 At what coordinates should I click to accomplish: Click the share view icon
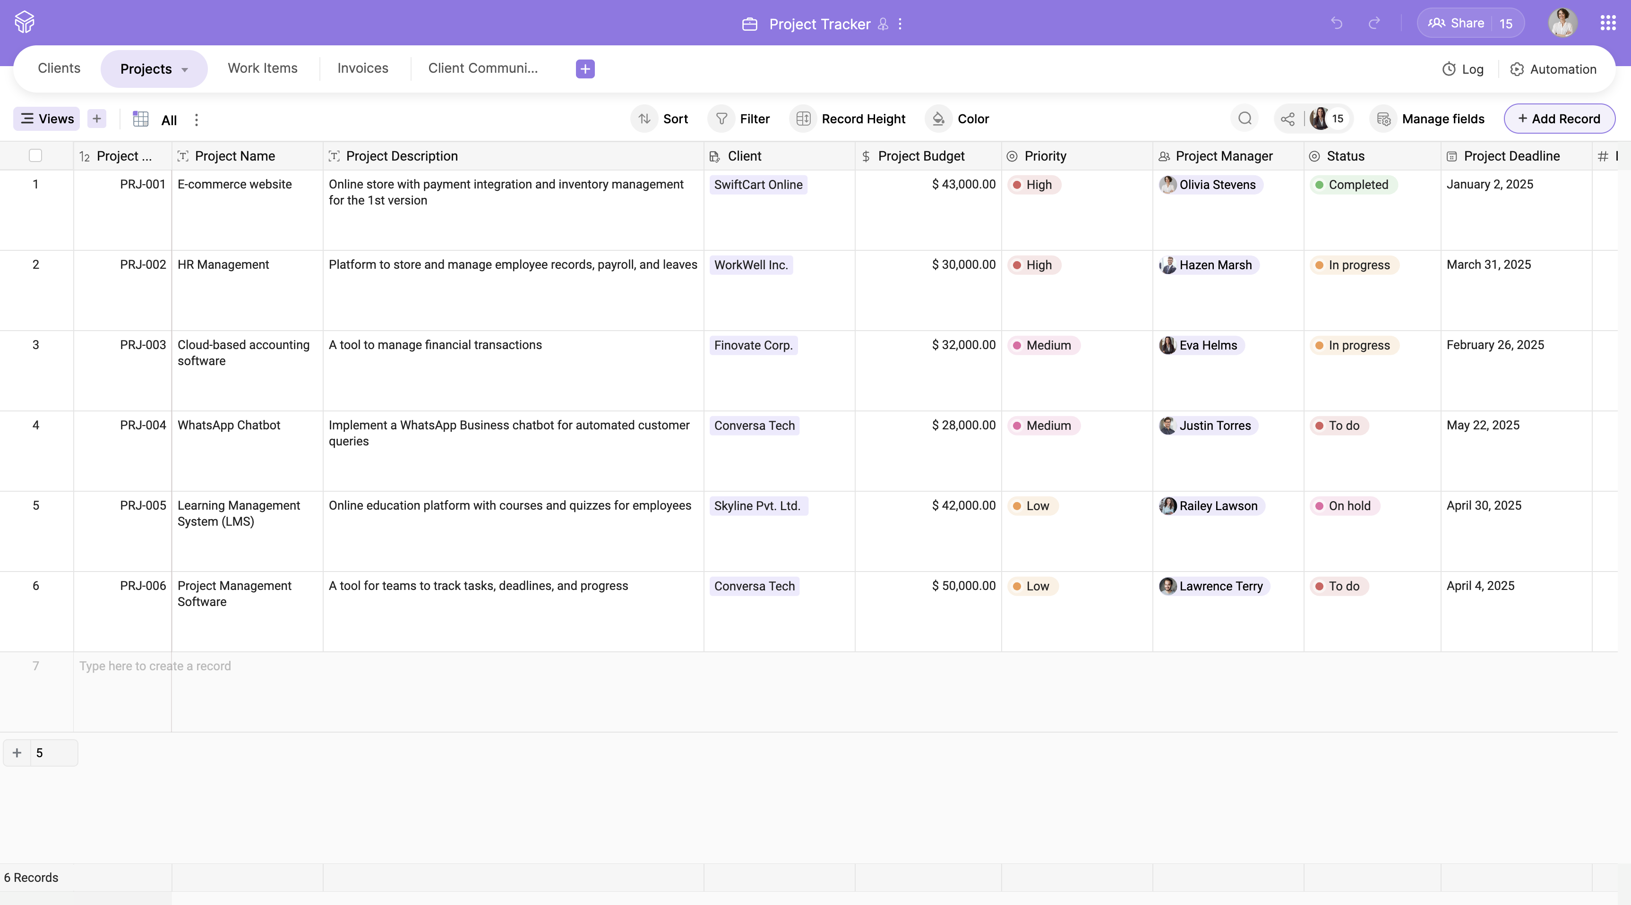point(1288,119)
